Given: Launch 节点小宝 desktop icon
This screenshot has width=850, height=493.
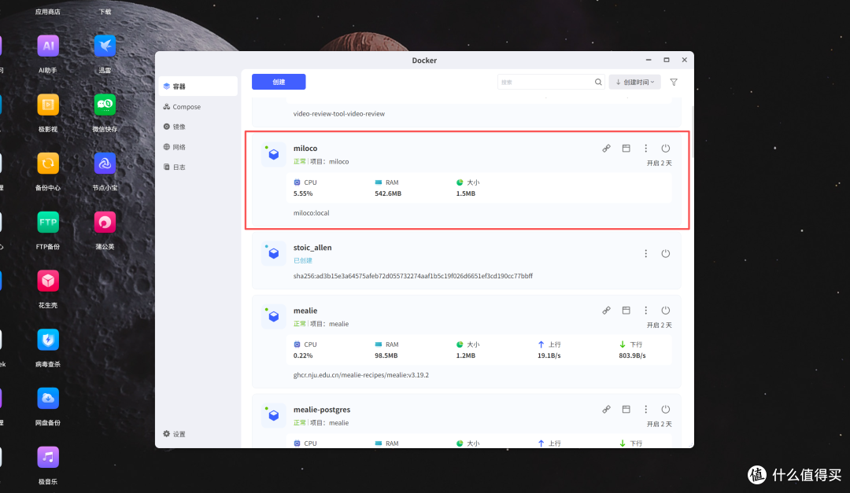Looking at the screenshot, I should click(105, 164).
